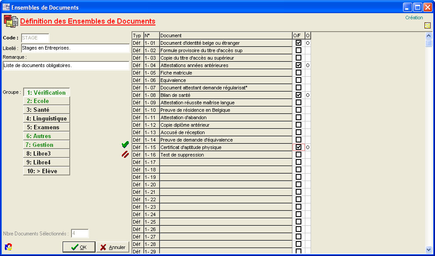Viewport: 435px width, 256px height.
Task: Click the disabled Code field STAGE
Action: pyautogui.click(x=35, y=38)
